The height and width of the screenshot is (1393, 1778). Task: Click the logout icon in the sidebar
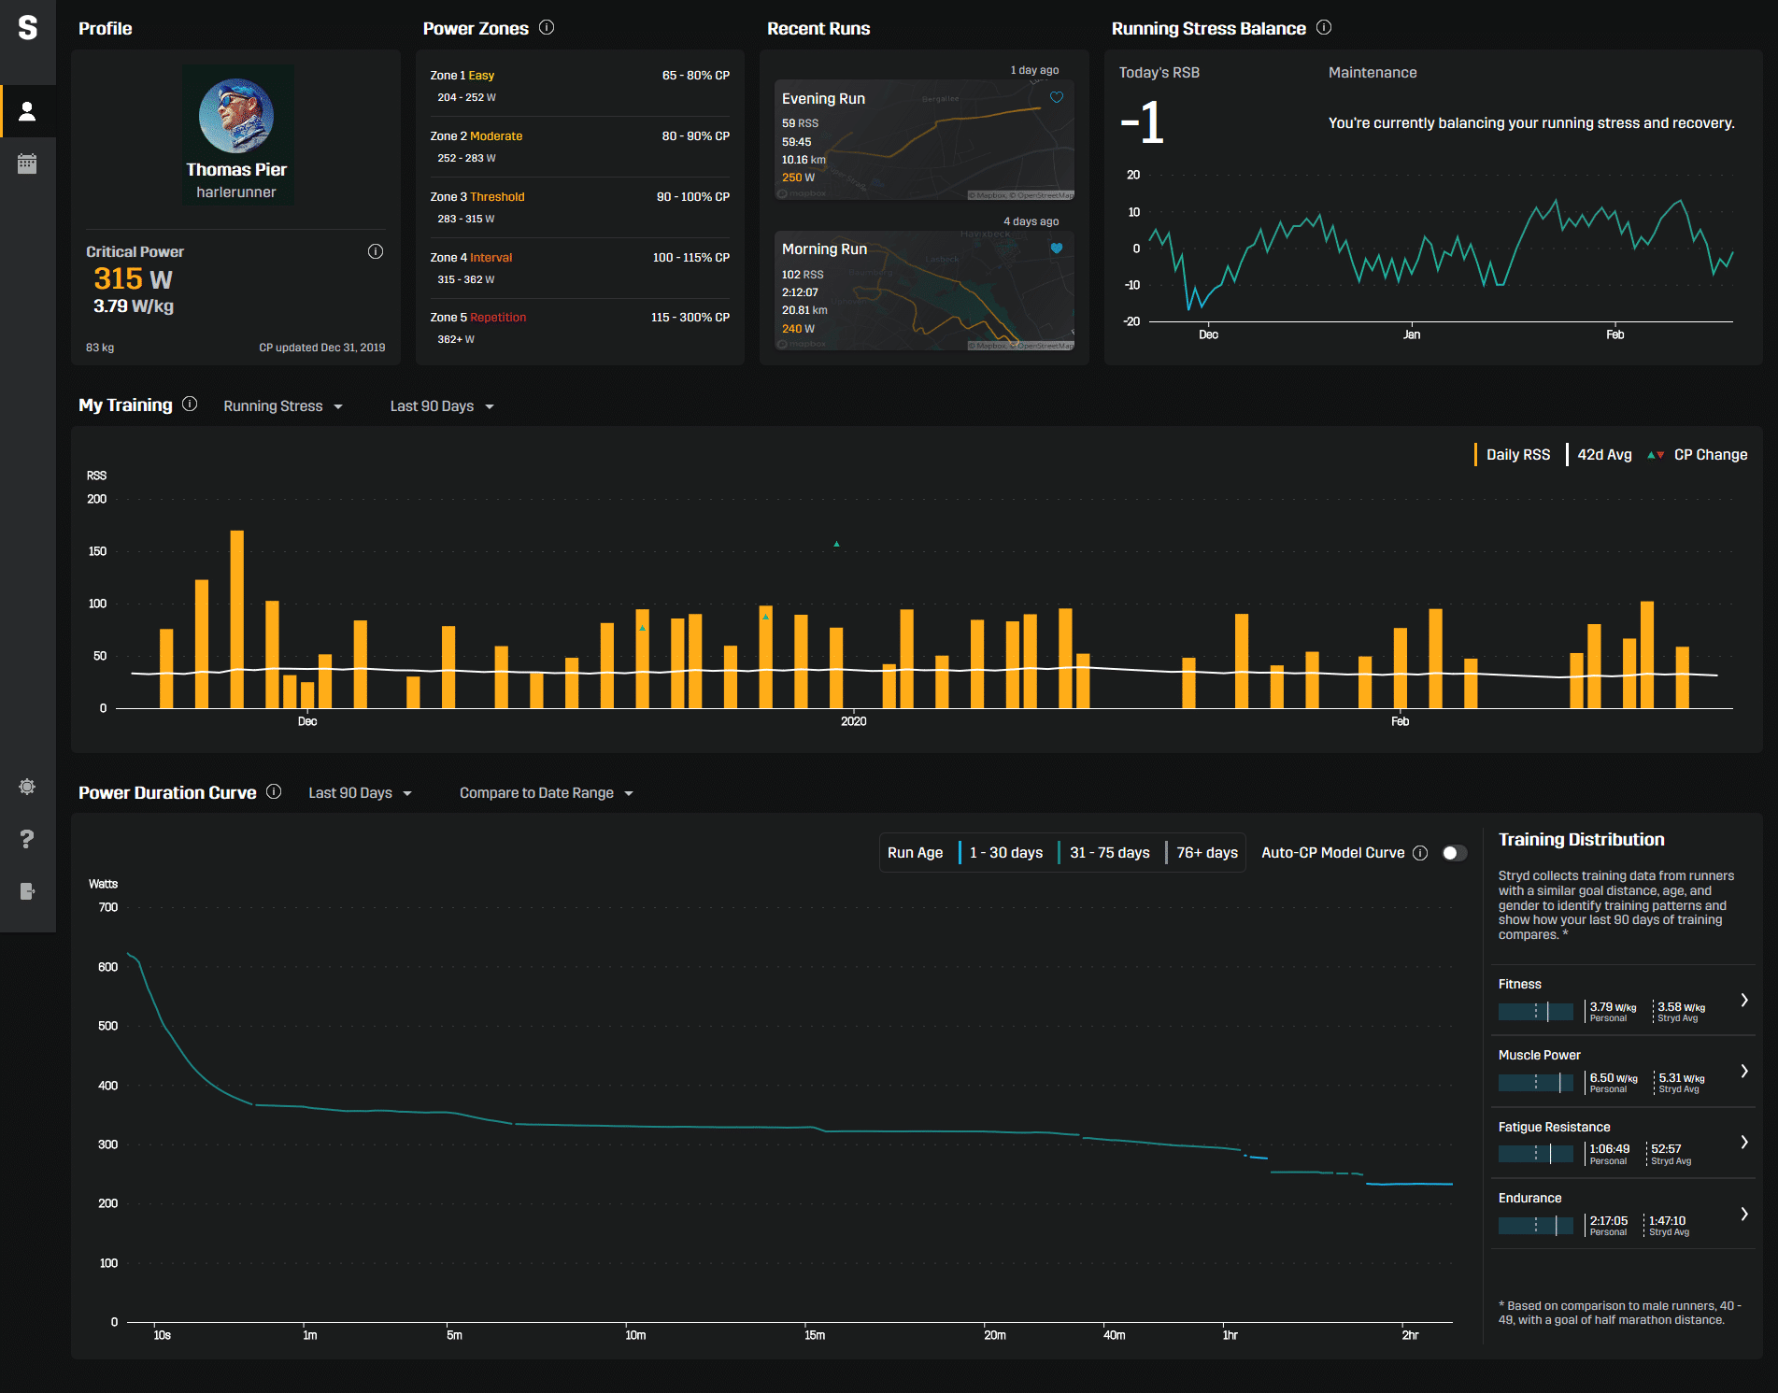27,890
